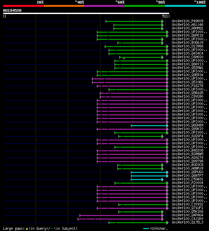Open hit UniRef100_Q9PUG0
Image resolution: width=209 pixels, height=231 pixels.
(x=187, y=172)
